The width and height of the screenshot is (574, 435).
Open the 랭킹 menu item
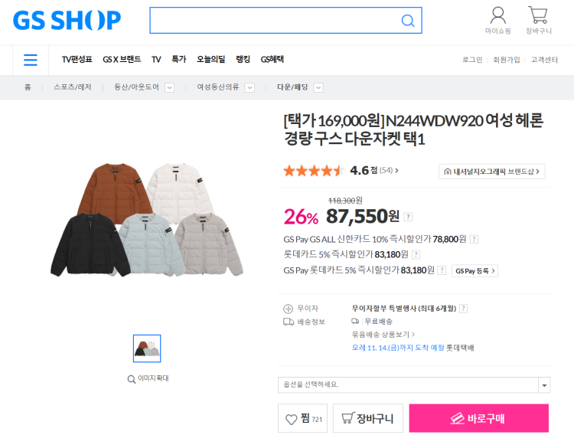(243, 60)
